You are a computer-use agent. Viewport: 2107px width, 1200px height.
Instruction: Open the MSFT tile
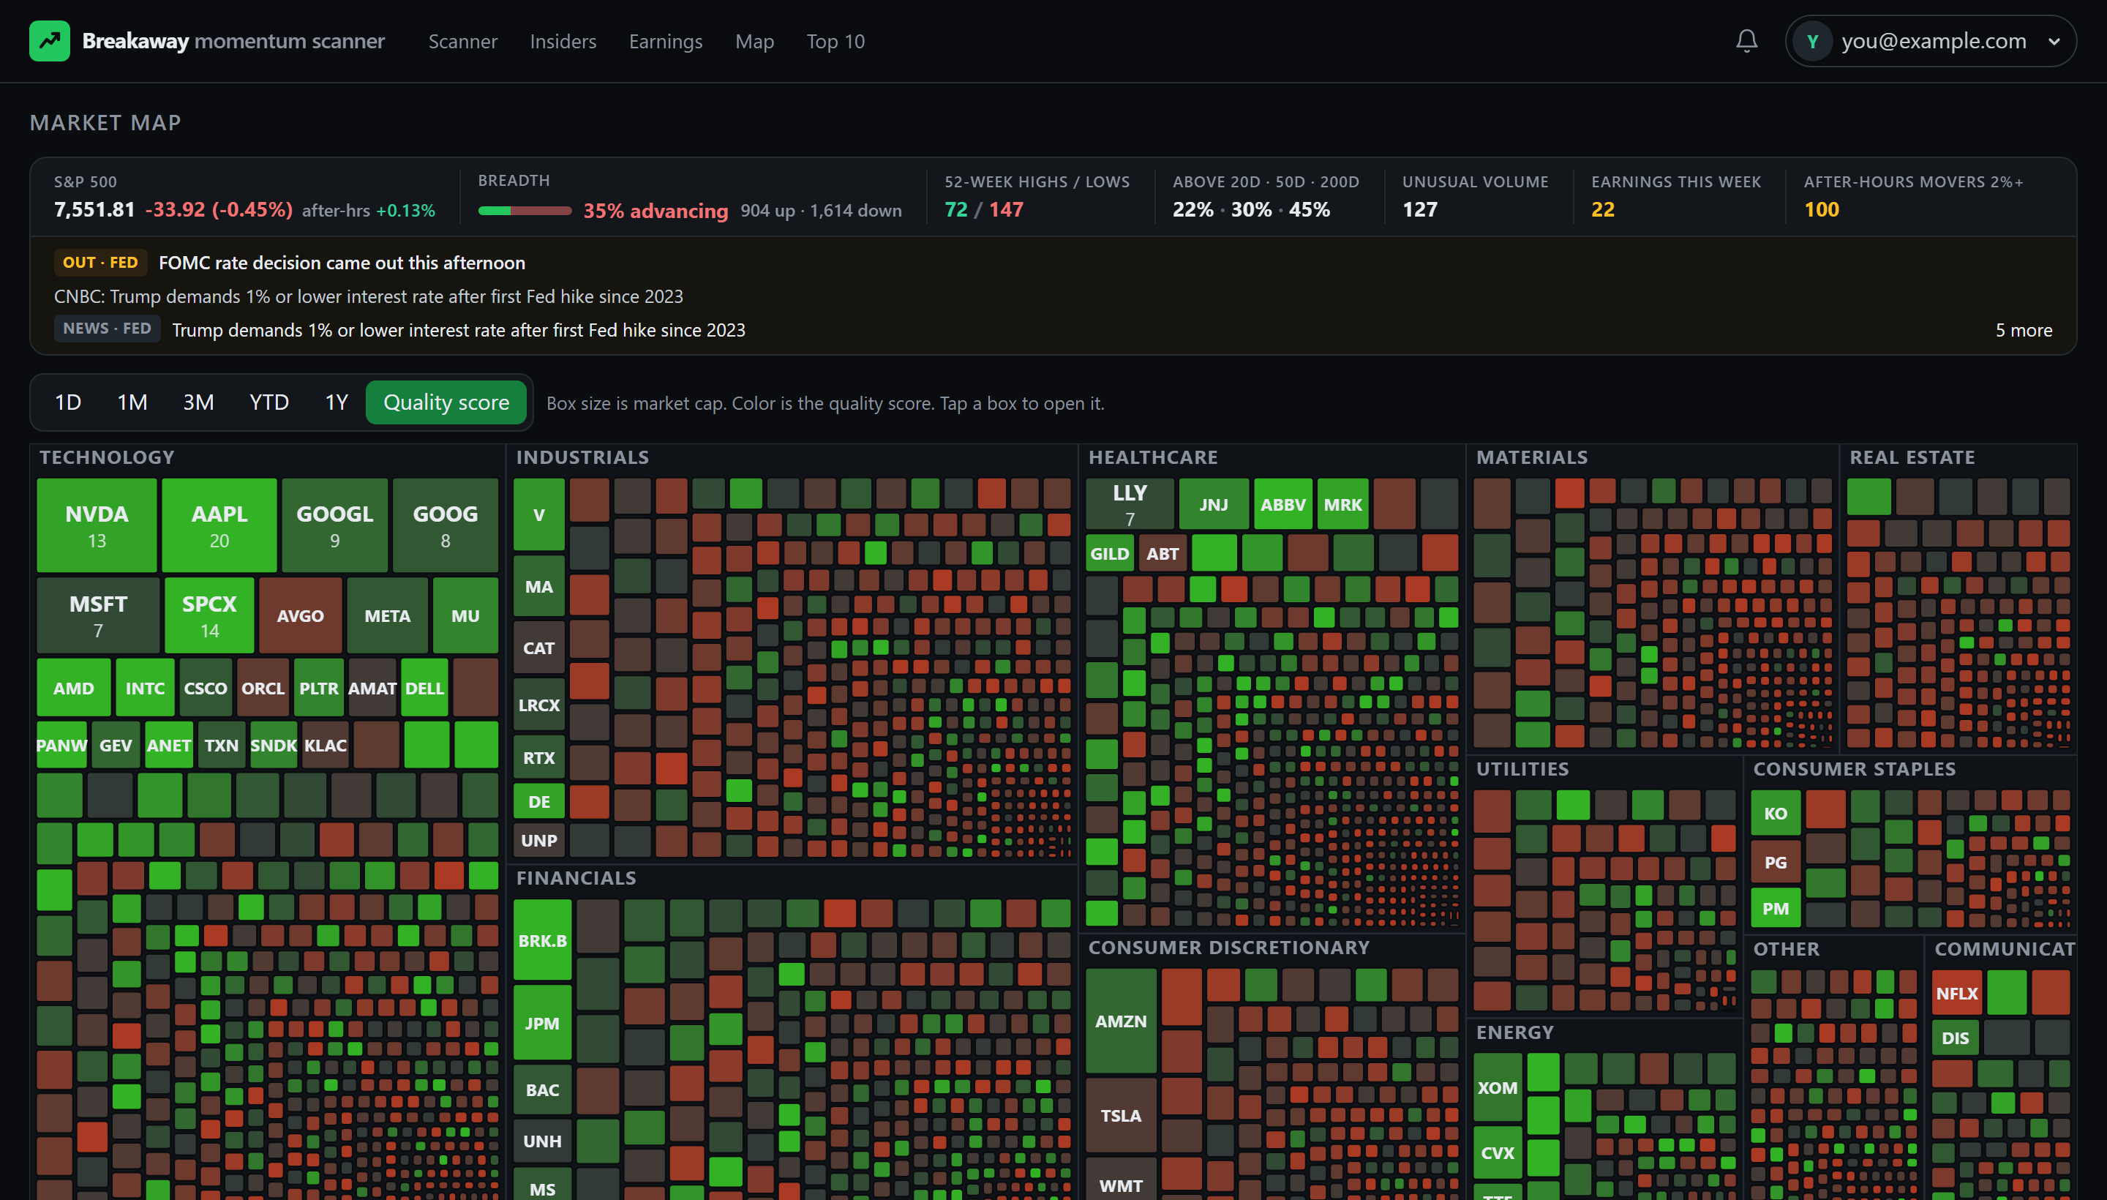pyautogui.click(x=98, y=615)
